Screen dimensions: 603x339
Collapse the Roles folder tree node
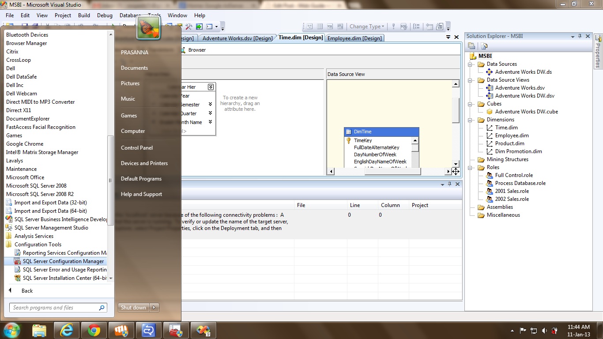pos(471,168)
